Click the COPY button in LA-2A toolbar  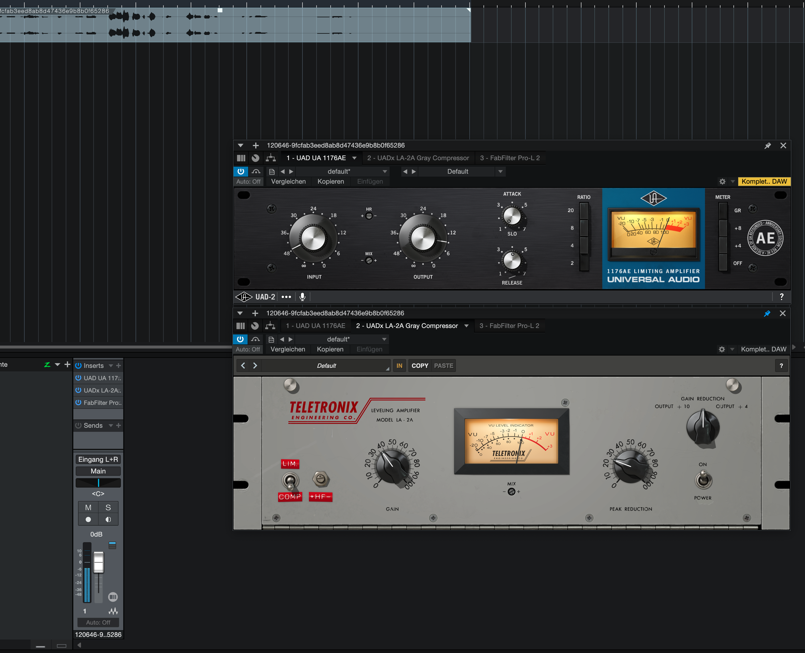[420, 366]
